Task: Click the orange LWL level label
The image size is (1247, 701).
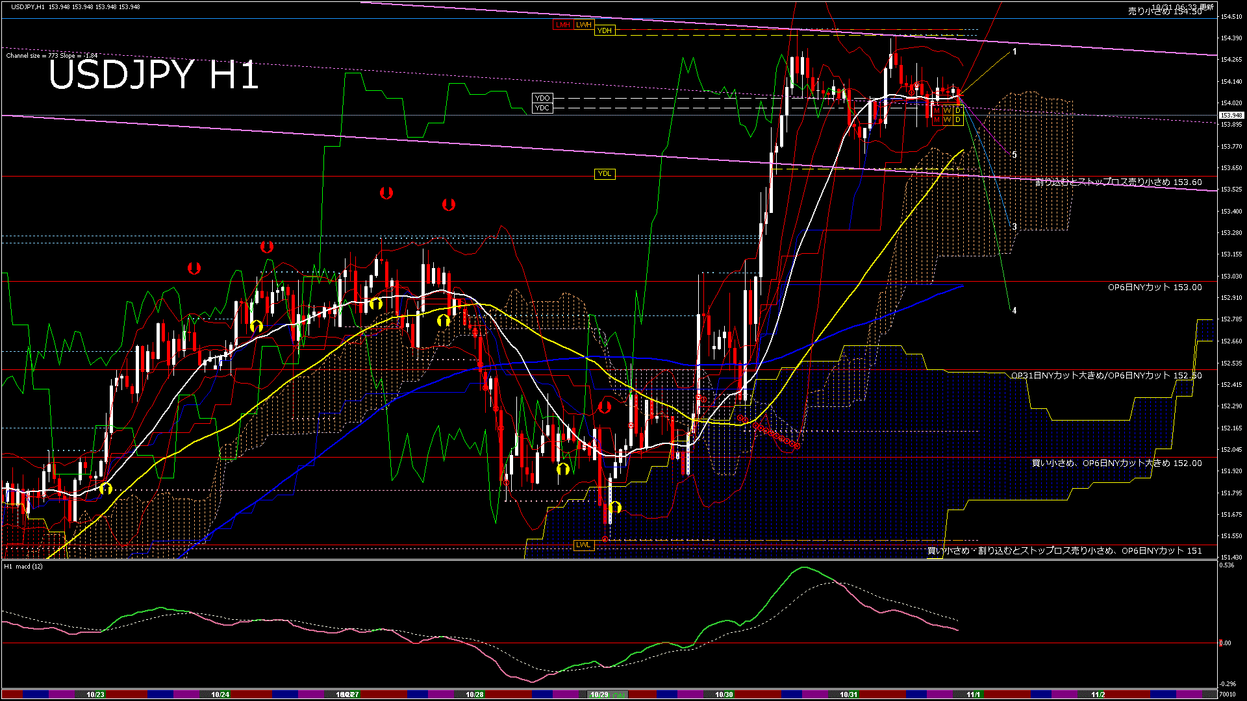Action: tap(583, 545)
